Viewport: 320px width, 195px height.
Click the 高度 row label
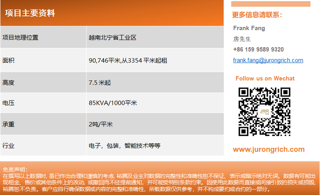click(8, 83)
